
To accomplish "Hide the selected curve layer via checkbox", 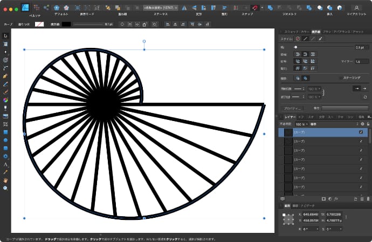I will (x=361, y=132).
